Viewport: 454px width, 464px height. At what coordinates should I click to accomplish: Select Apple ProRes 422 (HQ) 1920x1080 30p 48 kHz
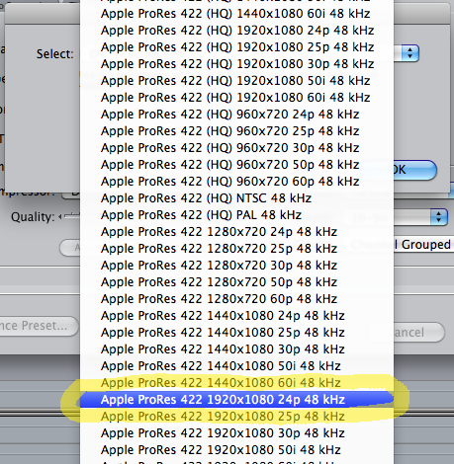[x=236, y=64]
